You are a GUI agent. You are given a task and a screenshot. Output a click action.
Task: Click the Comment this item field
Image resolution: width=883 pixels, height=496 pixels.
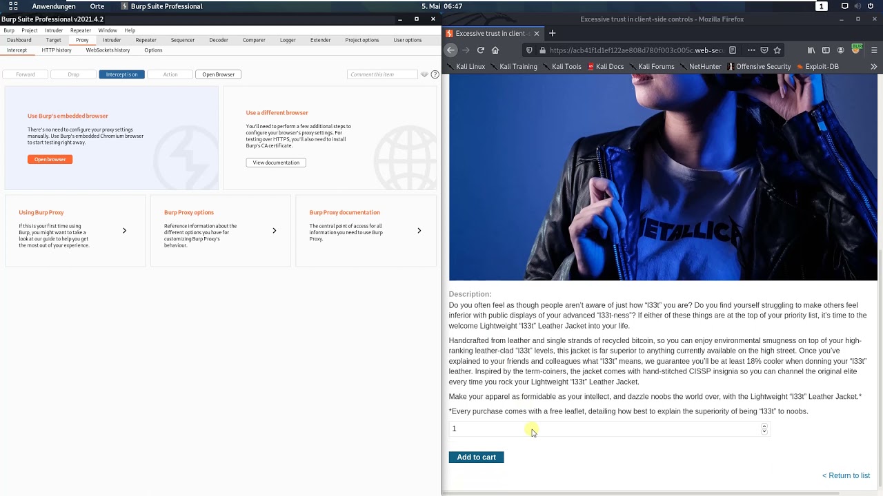(382, 74)
